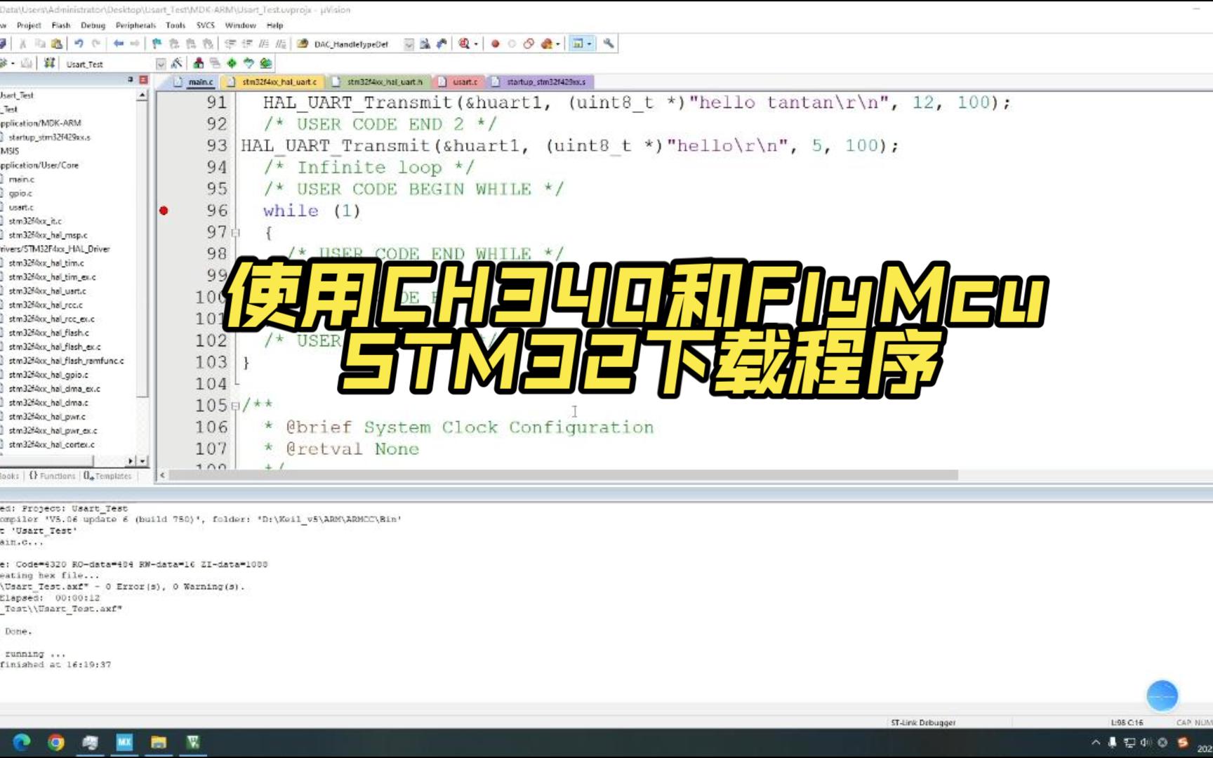Open Google Chrome from the taskbar
Image resolution: width=1213 pixels, height=758 pixels.
(x=56, y=742)
